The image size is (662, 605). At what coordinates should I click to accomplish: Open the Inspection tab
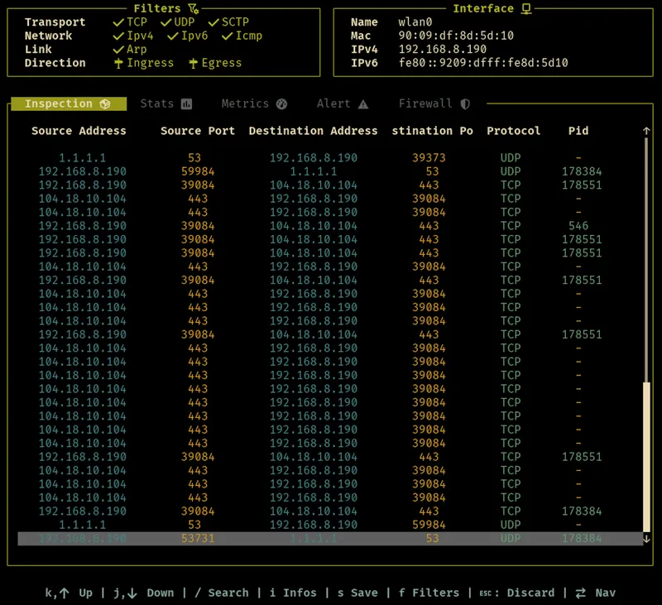69,103
